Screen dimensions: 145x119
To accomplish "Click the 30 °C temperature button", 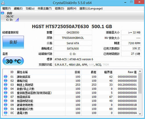I will click(13, 61).
